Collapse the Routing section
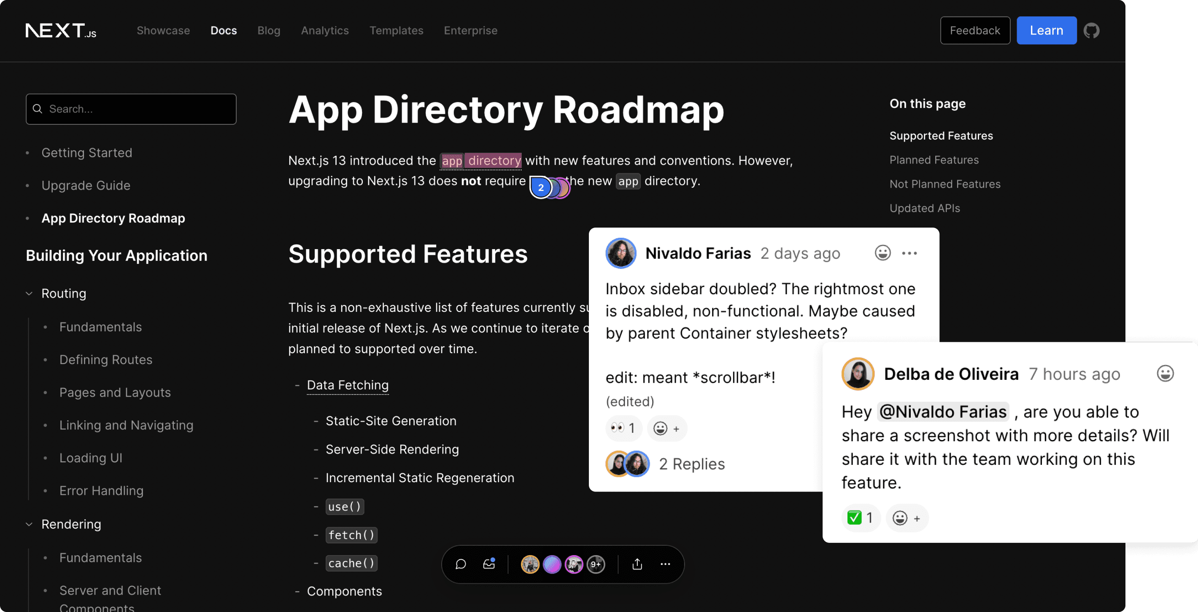 pyautogui.click(x=29, y=294)
